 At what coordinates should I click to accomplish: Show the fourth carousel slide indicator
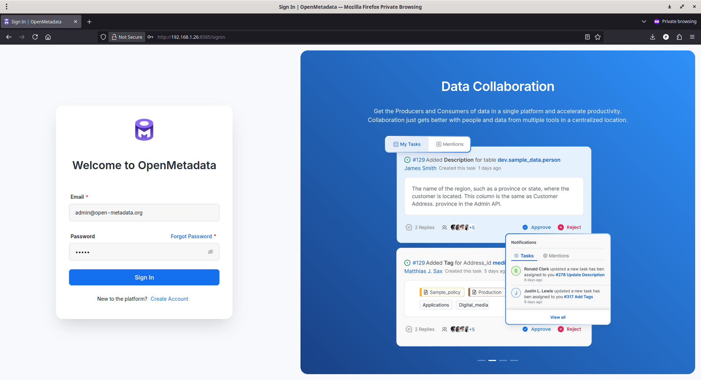pyautogui.click(x=514, y=360)
